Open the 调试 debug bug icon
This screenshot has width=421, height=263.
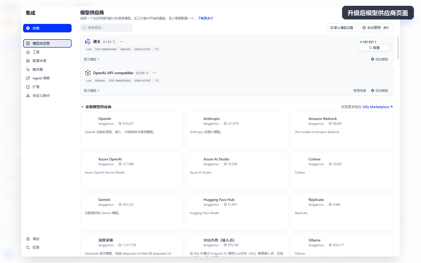28,239
